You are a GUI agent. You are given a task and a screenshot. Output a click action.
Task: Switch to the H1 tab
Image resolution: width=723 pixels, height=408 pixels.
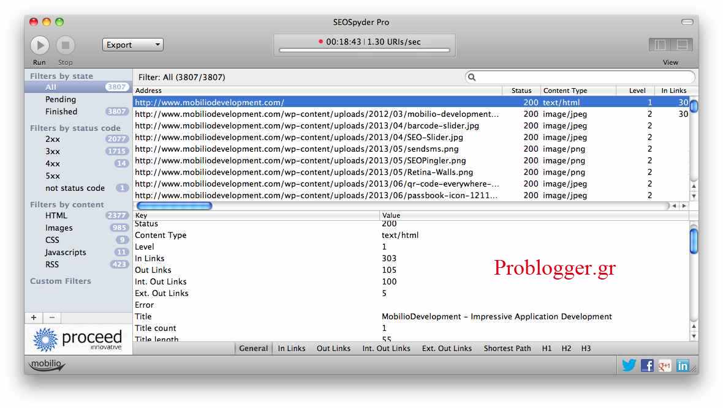click(x=547, y=349)
